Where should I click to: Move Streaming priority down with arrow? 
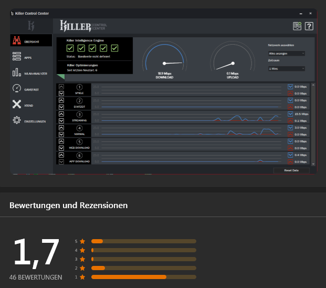point(61,121)
